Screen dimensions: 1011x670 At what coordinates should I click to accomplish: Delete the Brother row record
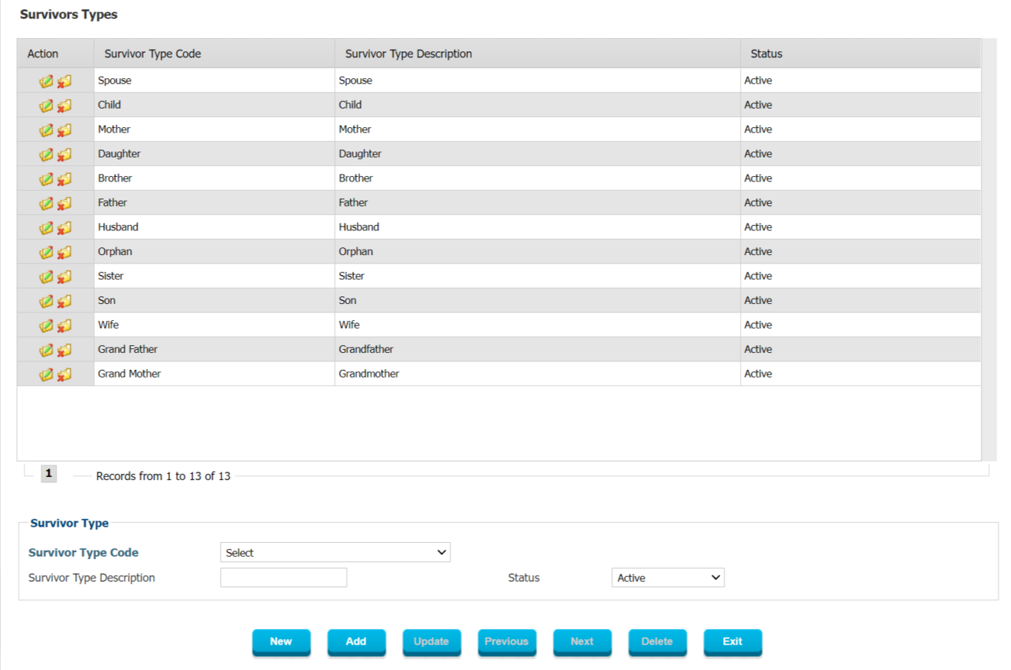pyautogui.click(x=64, y=179)
